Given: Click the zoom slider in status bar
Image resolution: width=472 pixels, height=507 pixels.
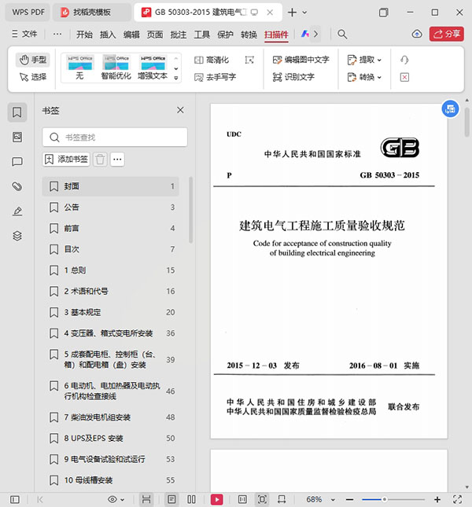Looking at the screenshot, I should (384, 499).
